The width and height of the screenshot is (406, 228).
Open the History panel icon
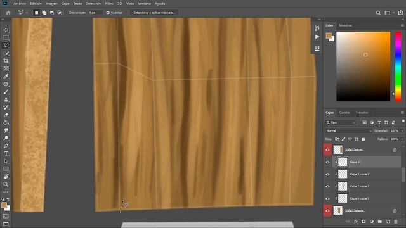pos(317,28)
